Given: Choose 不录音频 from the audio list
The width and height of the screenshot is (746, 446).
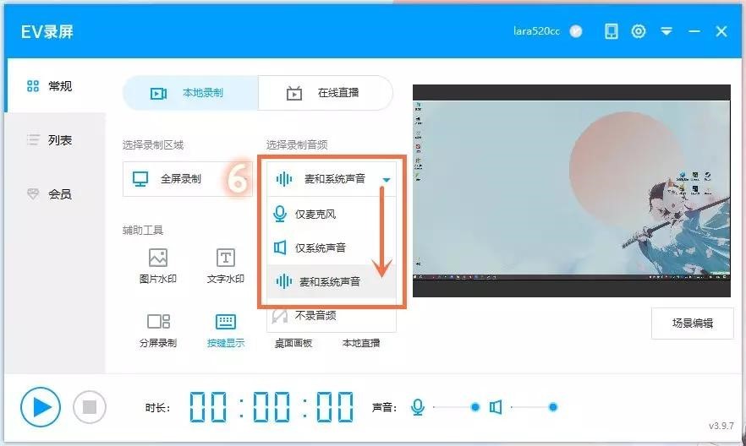Looking at the screenshot, I should [x=332, y=315].
